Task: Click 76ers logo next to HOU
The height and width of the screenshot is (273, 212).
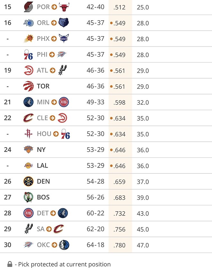Action: click(66, 134)
